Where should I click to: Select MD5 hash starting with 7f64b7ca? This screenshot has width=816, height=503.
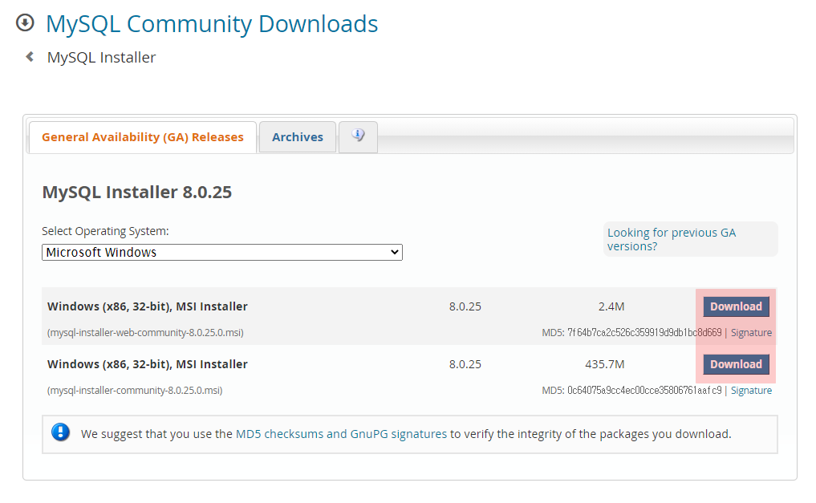click(644, 333)
